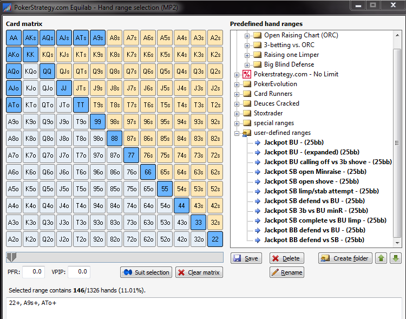Image resolution: width=406 pixels, height=319 pixels.
Task: Deselect the pocket pair QQ cell
Action: click(47, 71)
